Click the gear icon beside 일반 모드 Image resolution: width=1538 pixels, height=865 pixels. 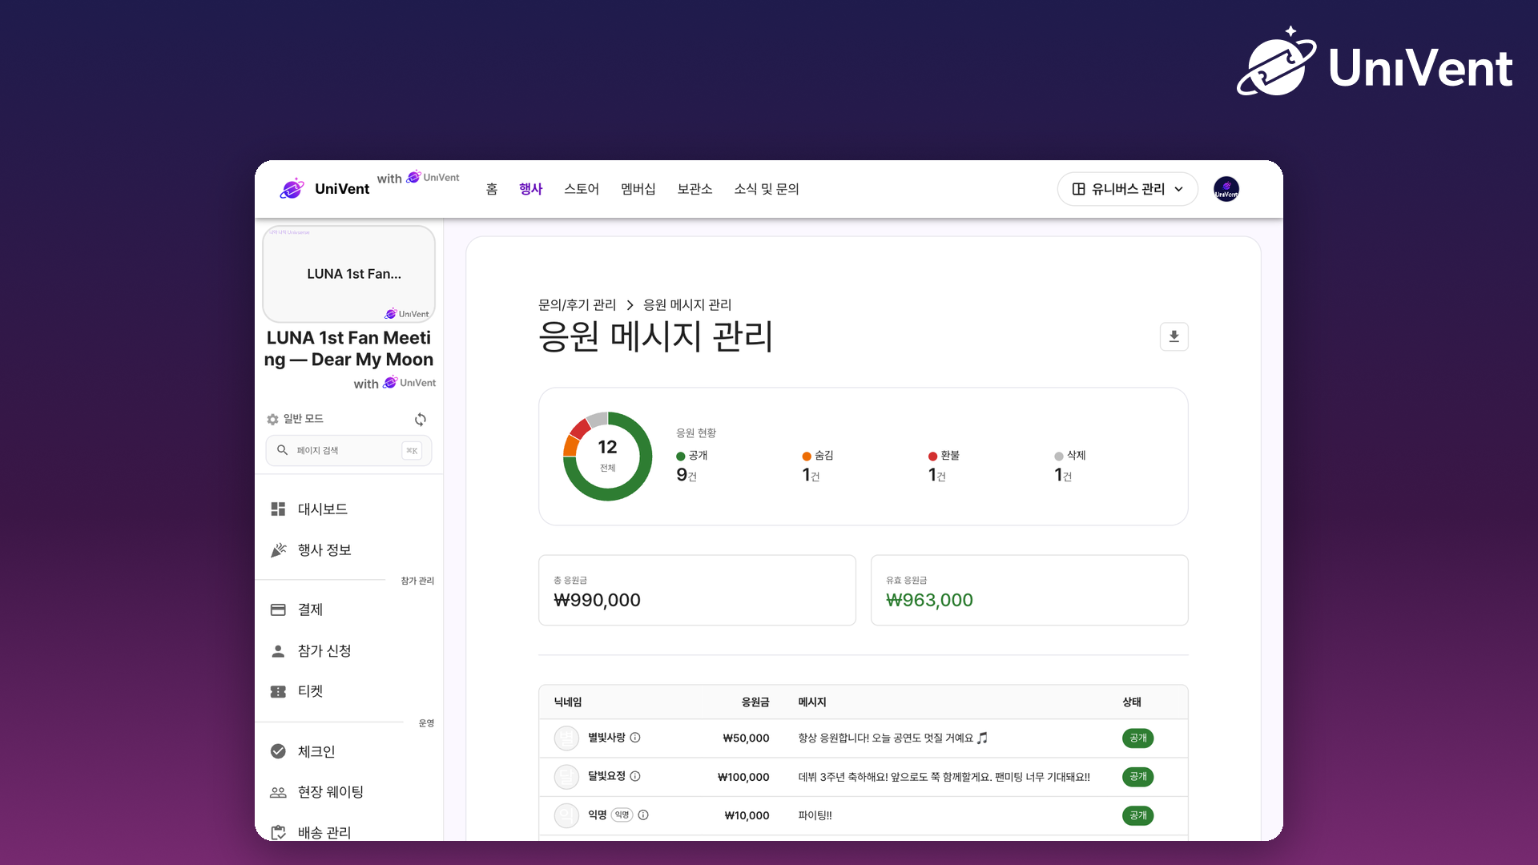272,419
